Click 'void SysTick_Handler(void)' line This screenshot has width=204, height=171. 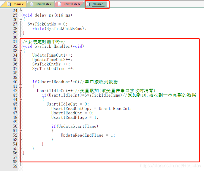(53, 46)
